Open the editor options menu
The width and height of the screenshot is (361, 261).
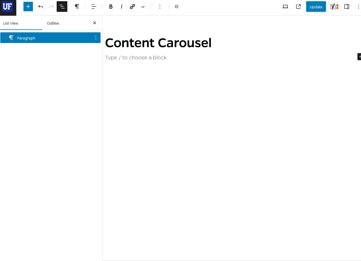tap(359, 7)
